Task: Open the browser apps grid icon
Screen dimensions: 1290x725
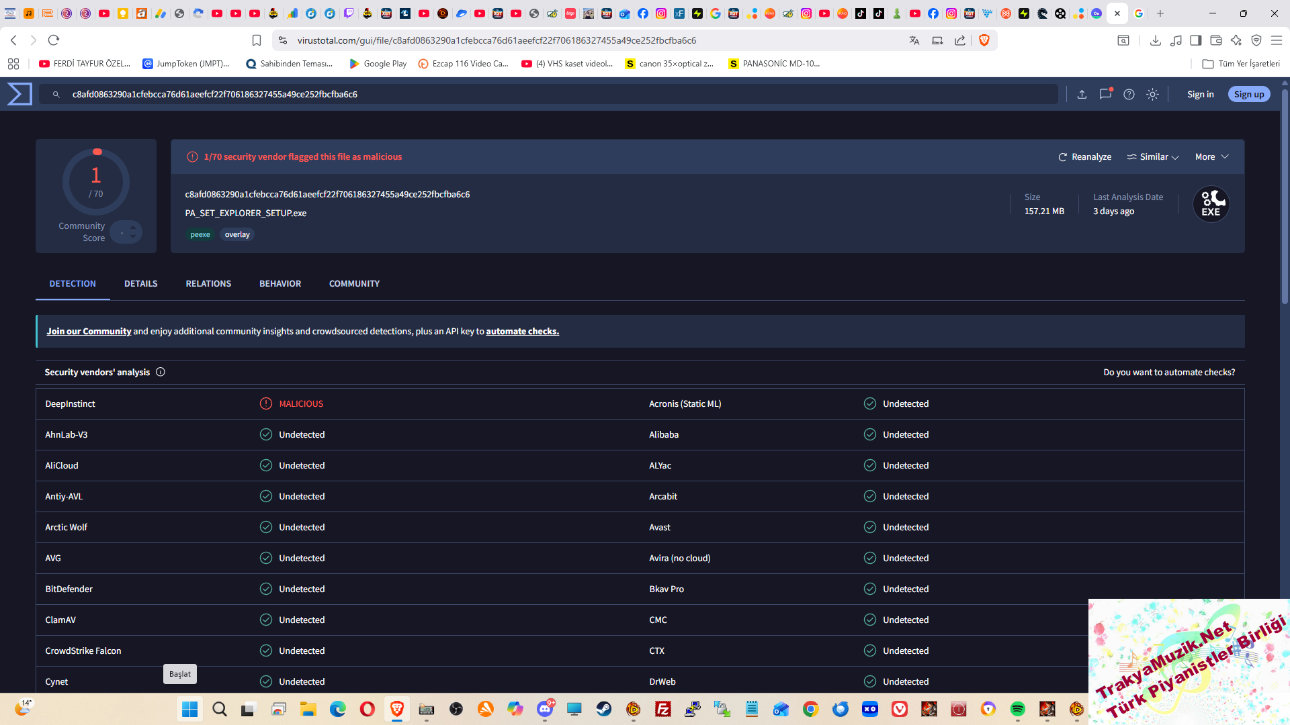Action: click(x=13, y=64)
